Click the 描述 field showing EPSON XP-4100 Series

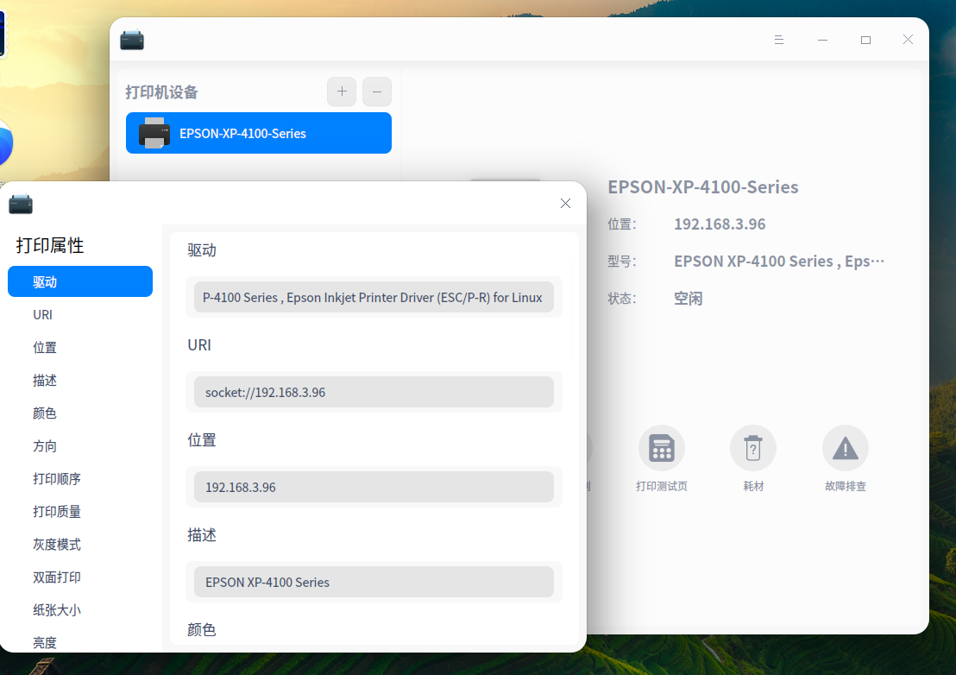373,582
